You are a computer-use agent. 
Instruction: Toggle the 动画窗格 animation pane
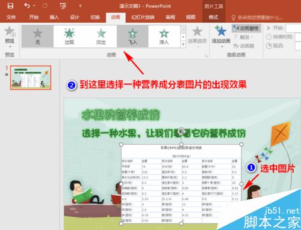pos(246,28)
